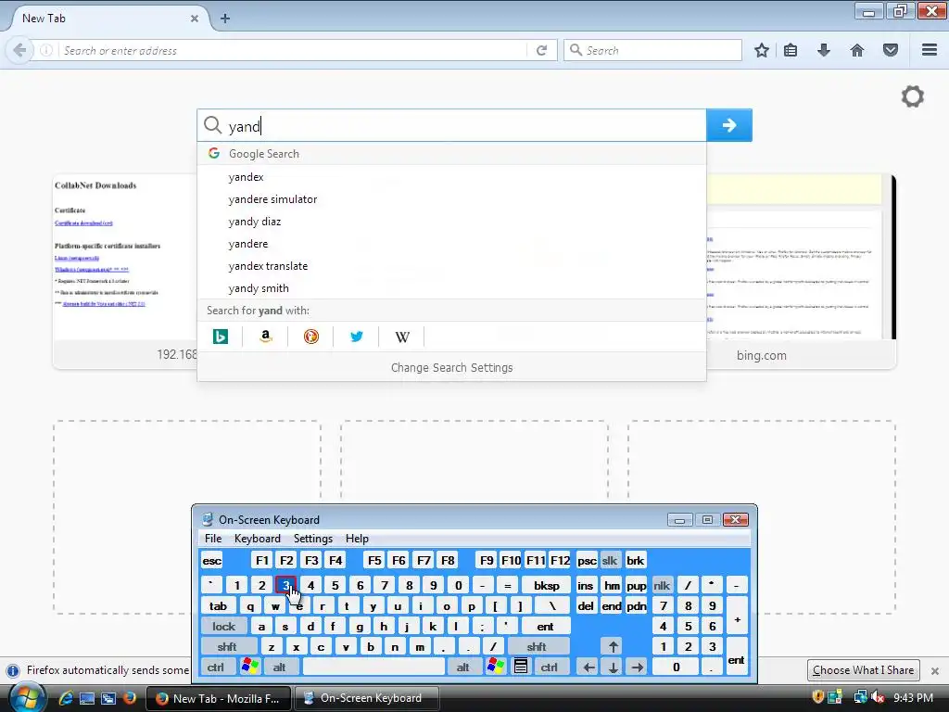Open the downloads arrow icon
The height and width of the screenshot is (712, 949).
click(824, 50)
